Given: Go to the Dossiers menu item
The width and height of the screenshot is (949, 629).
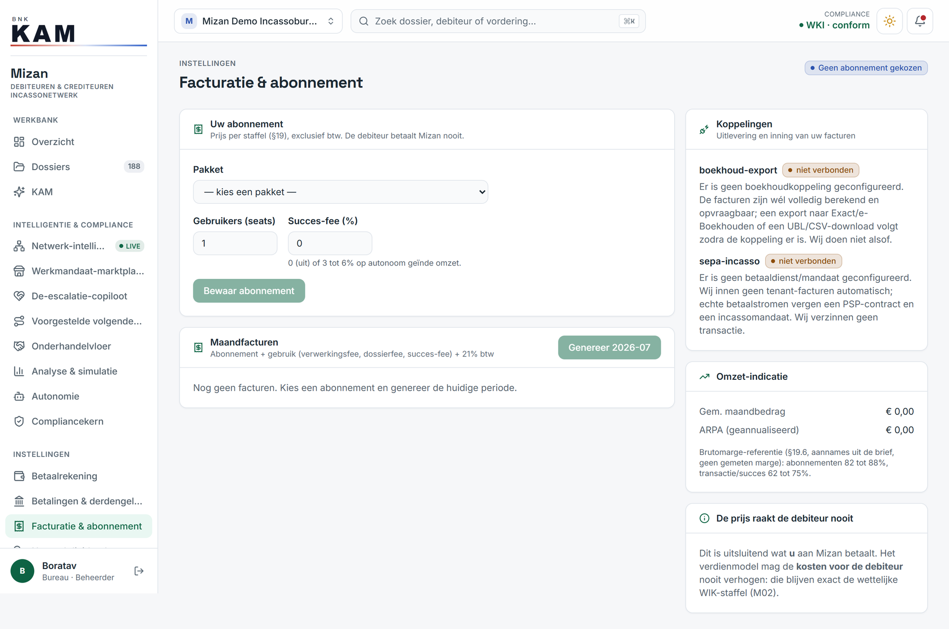Looking at the screenshot, I should coord(79,167).
